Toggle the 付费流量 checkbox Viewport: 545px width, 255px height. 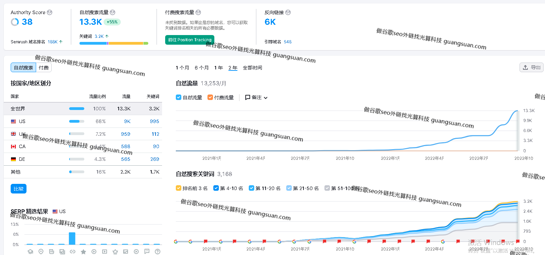[210, 98]
